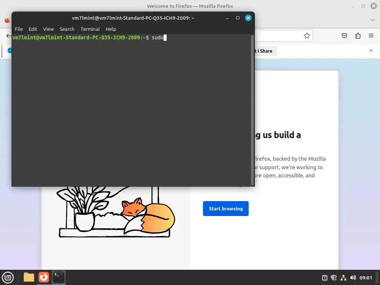380x285 pixels.
Task: Close the Firefox window
Action: (374, 6)
